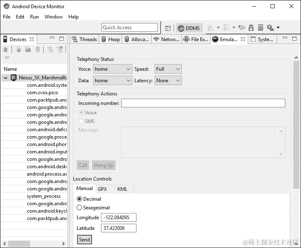Image resolution: width=301 pixels, height=248 pixels.
Task: Click the Start Method Profiling icon
Action: tap(60, 50)
